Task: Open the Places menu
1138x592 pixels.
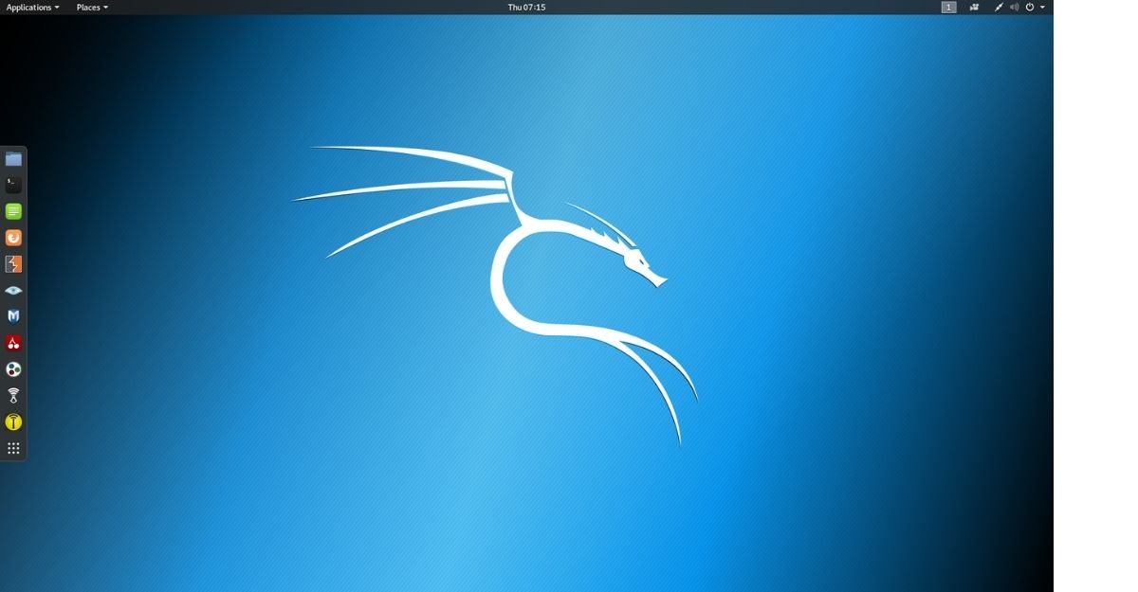Action: [91, 7]
